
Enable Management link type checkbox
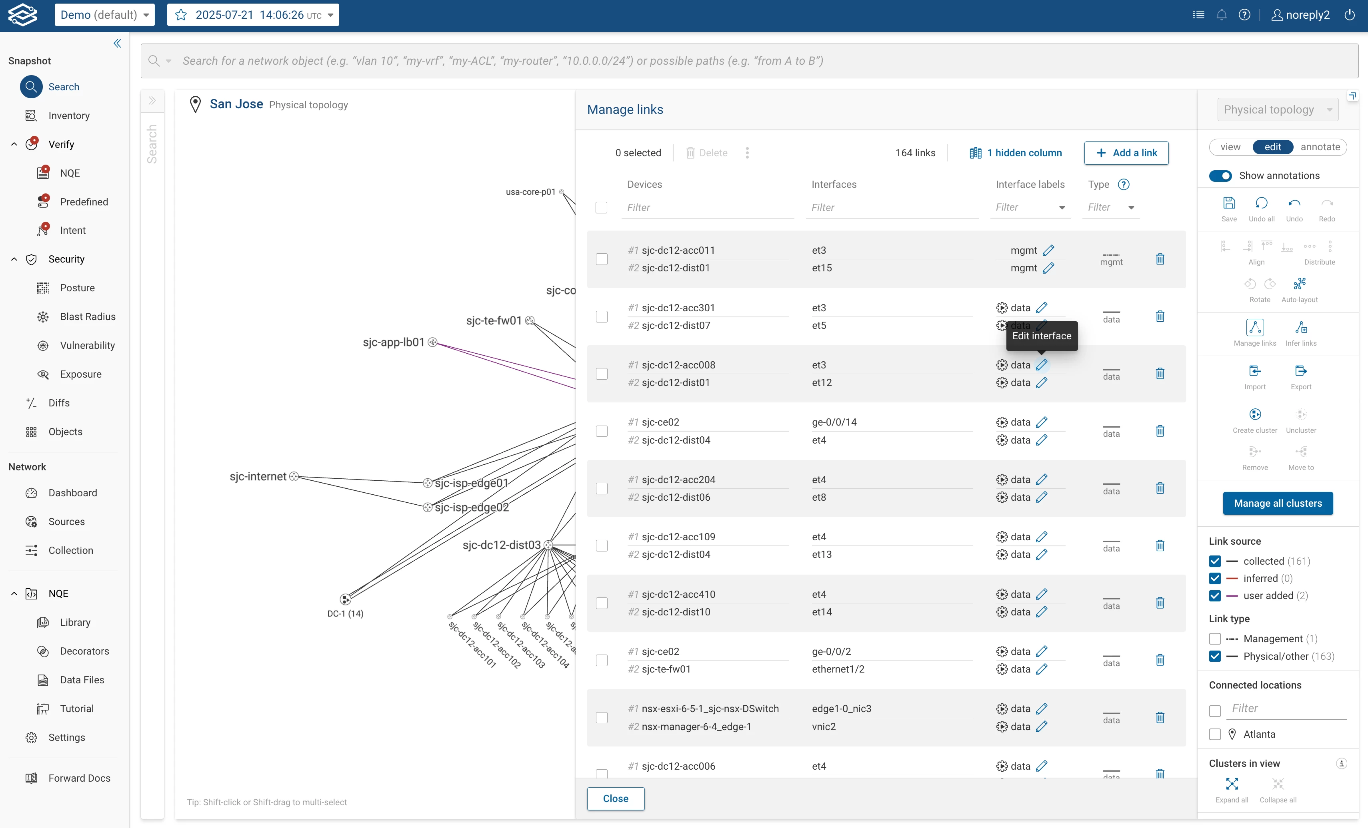(1215, 639)
